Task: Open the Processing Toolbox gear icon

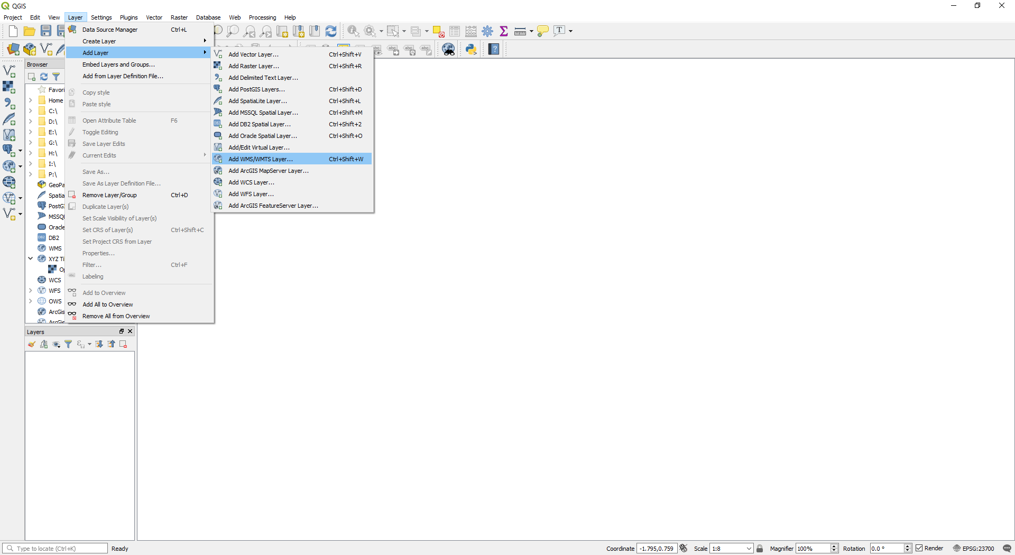Action: 487,31
